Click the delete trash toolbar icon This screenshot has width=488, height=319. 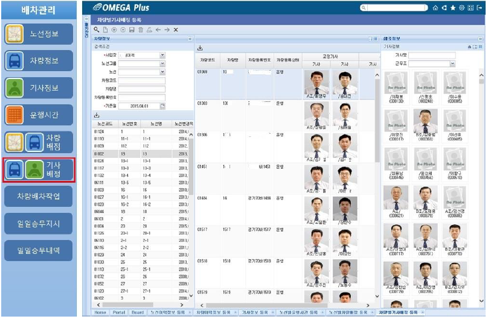coord(140,30)
